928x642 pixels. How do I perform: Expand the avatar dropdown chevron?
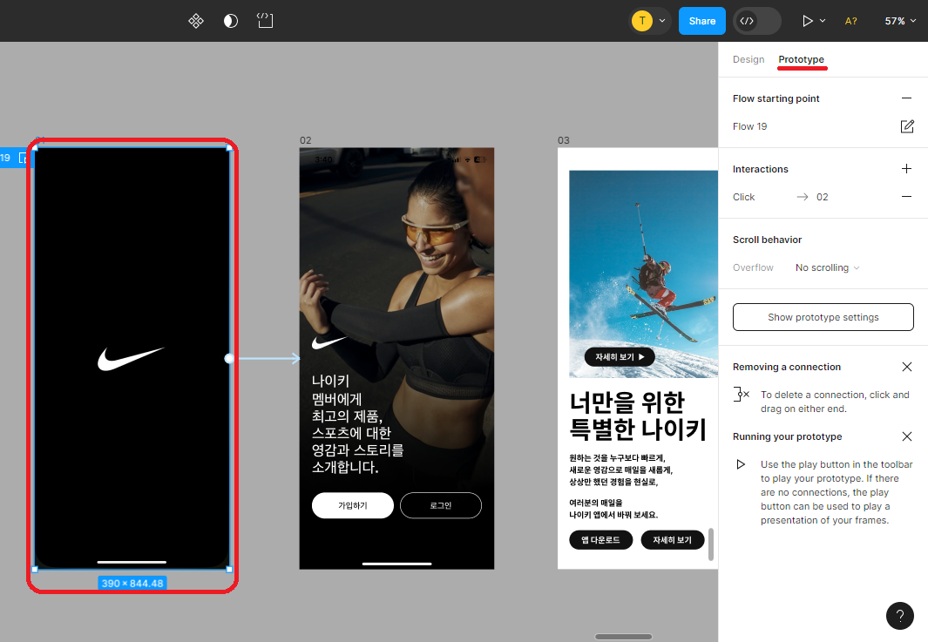pyautogui.click(x=662, y=21)
